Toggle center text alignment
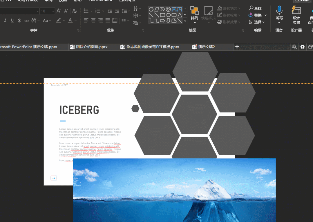The image size is (313, 222). pyautogui.click(x=93, y=21)
